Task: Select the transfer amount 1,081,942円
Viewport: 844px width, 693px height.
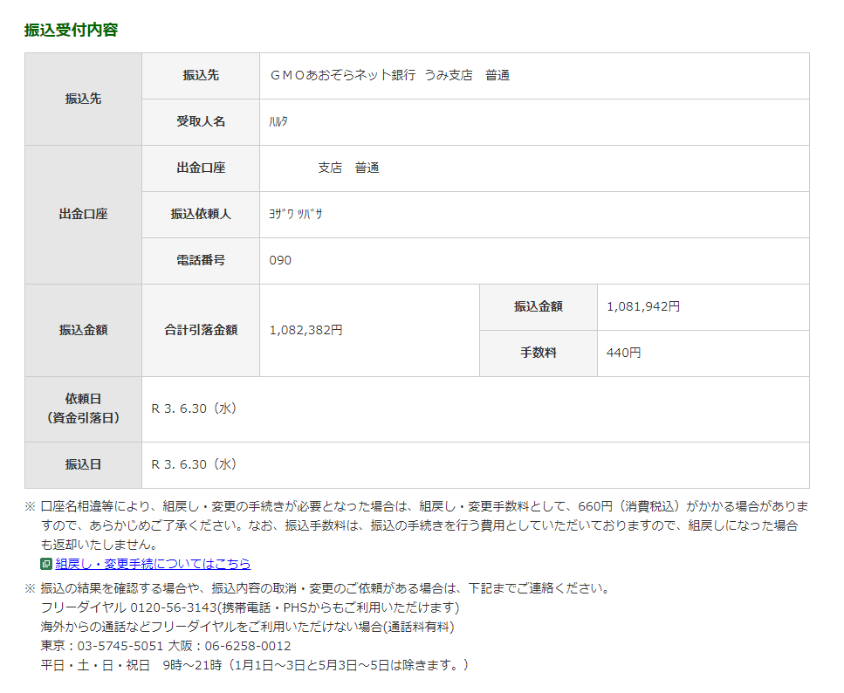Action: [x=643, y=307]
